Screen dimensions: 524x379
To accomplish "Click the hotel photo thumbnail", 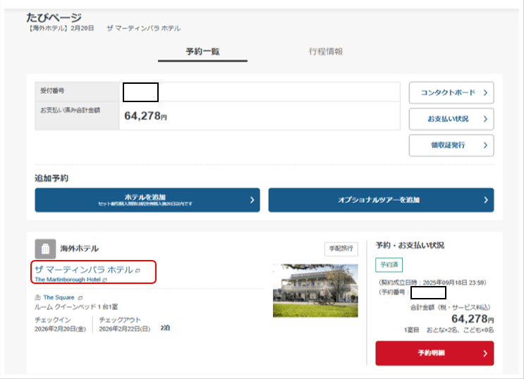I will [315, 290].
